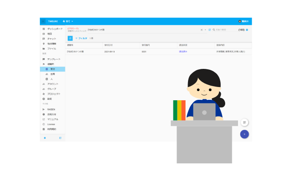
Task: Click the (100) count label
Action: 242,30
